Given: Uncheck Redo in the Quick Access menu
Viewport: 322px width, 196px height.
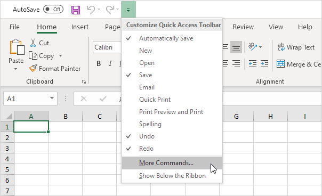Looking at the screenshot, I should [172, 149].
